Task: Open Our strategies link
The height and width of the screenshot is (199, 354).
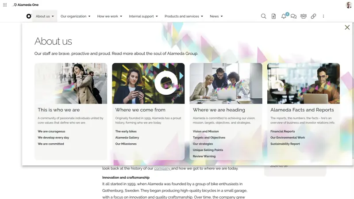Action: (203, 144)
